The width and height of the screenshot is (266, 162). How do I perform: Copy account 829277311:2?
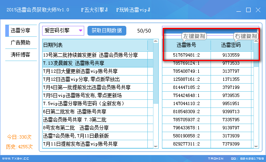(x=186, y=144)
